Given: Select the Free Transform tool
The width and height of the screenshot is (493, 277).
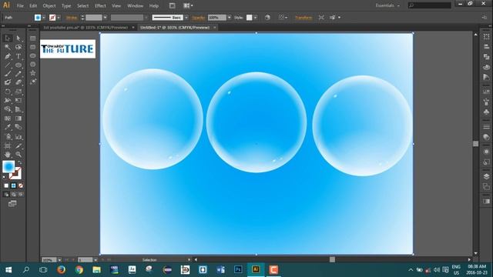Looking at the screenshot, I should tap(18, 101).
